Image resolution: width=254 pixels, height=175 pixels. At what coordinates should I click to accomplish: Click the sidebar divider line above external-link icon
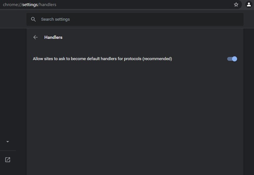(8, 150)
